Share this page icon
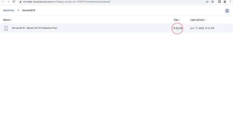This screenshot has height=131, width=233. pos(207,2)
